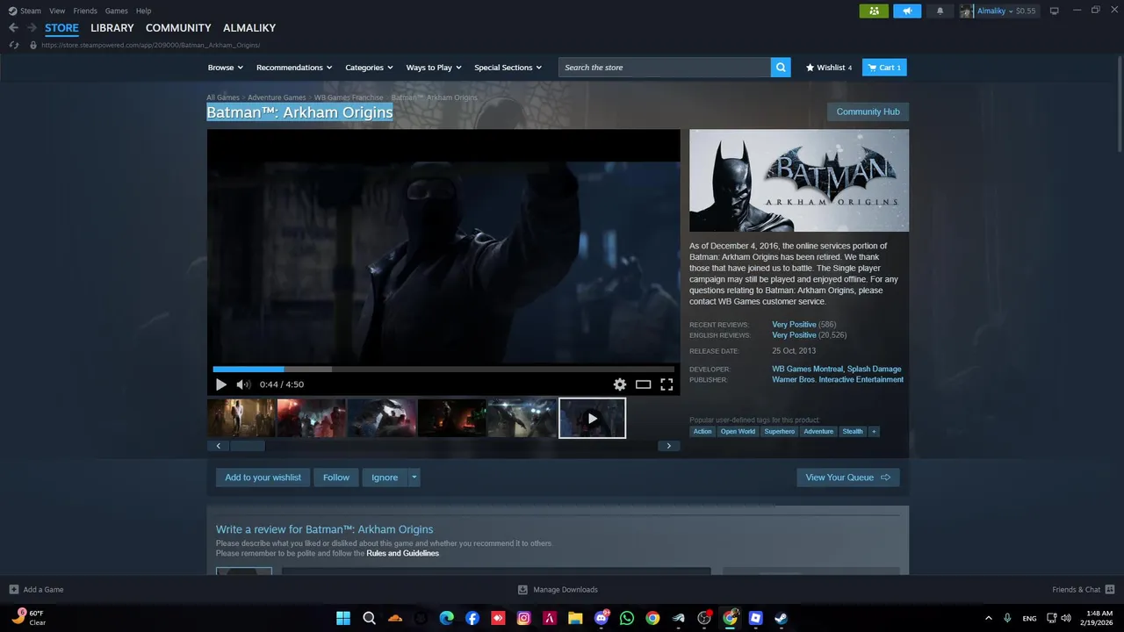This screenshot has width=1124, height=632.
Task: Click the Stealth tag
Action: (x=853, y=431)
